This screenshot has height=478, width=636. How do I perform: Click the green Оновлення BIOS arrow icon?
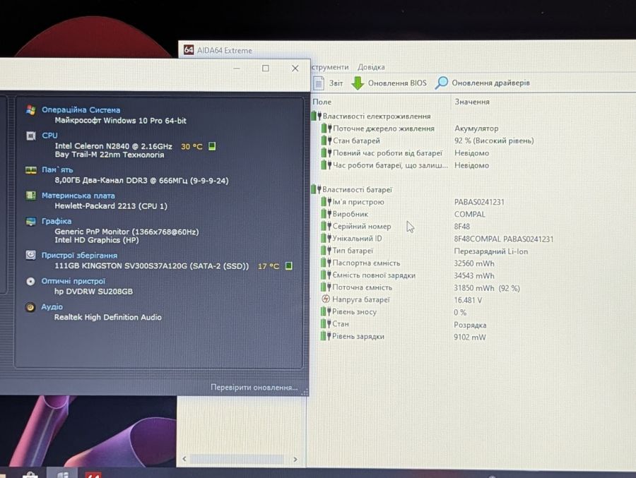tap(358, 83)
